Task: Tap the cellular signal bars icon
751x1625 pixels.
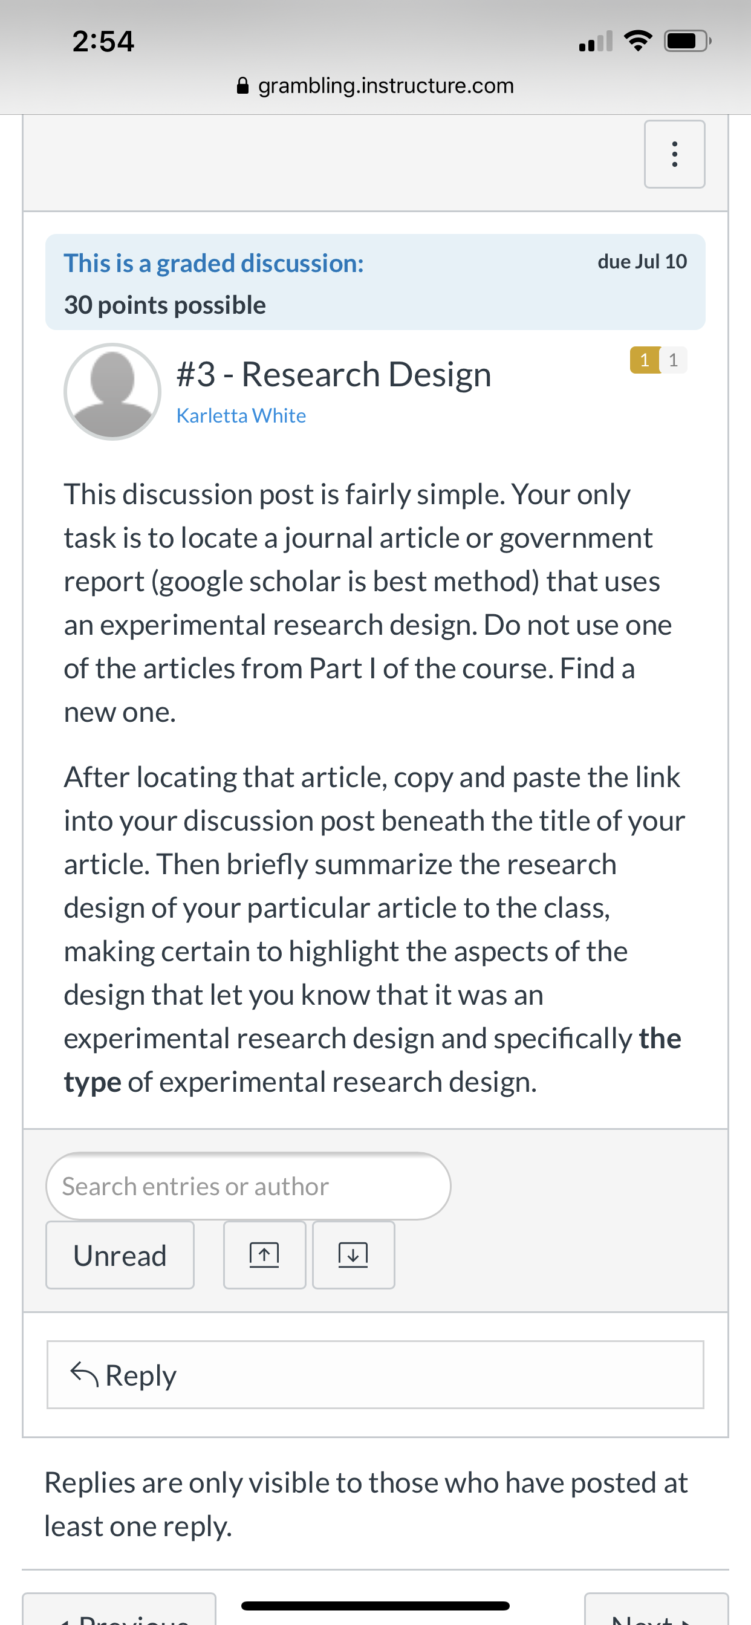Action: point(596,41)
